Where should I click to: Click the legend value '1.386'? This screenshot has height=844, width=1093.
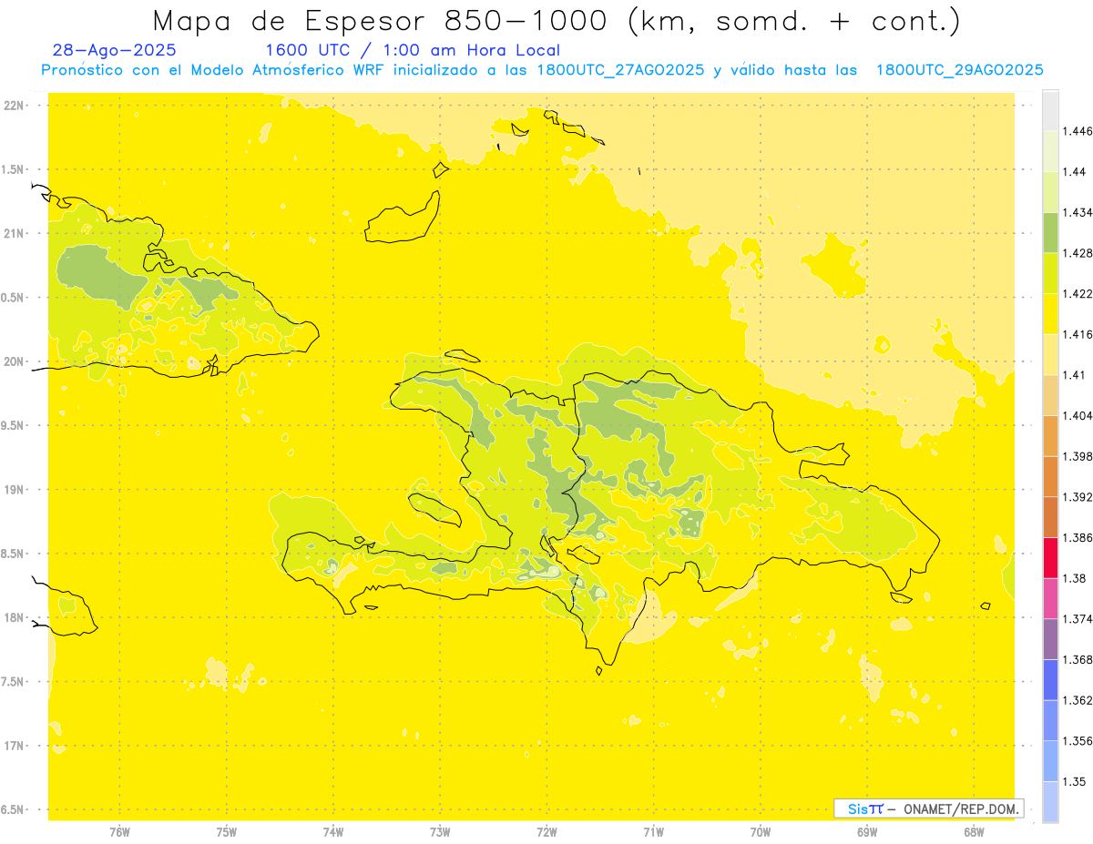click(1078, 538)
